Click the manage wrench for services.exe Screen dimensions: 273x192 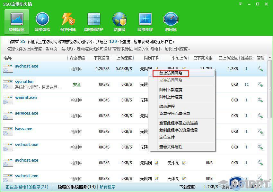pos(260,116)
